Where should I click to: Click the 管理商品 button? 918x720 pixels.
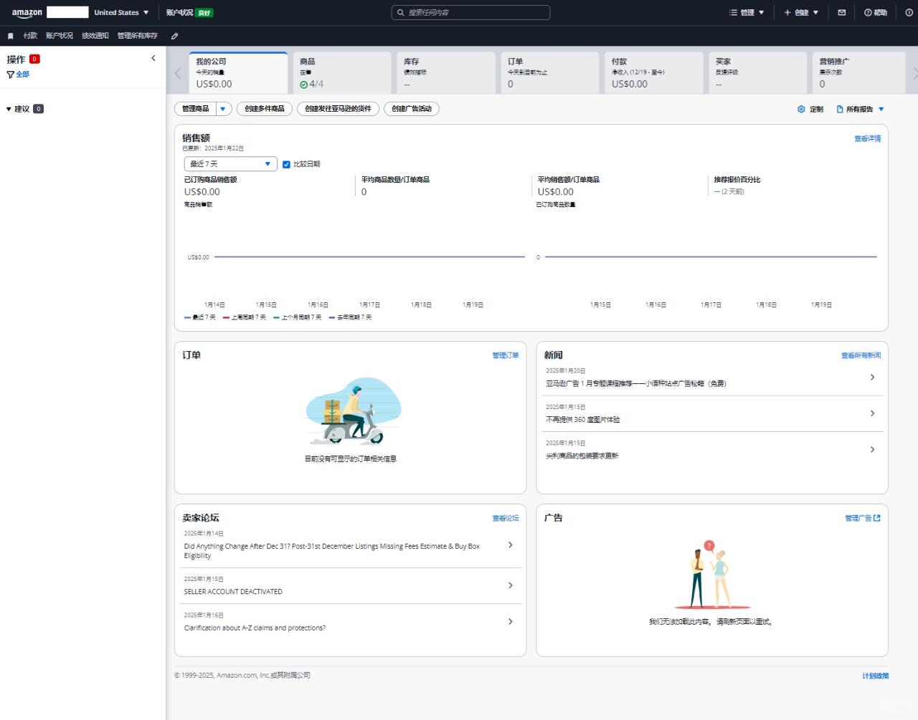(195, 109)
